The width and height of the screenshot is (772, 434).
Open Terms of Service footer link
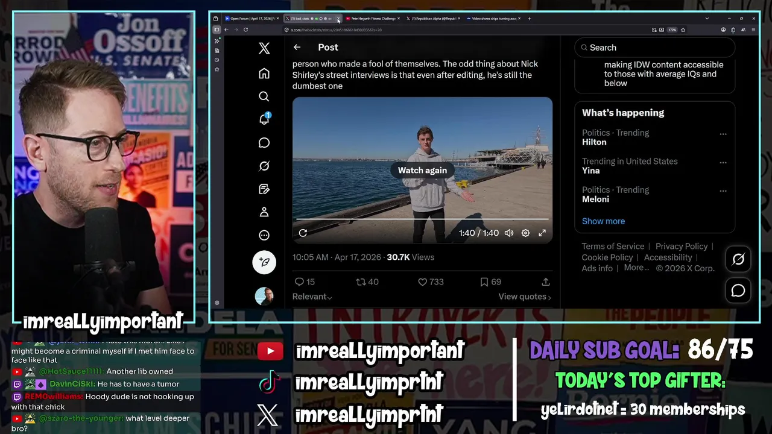pos(613,246)
